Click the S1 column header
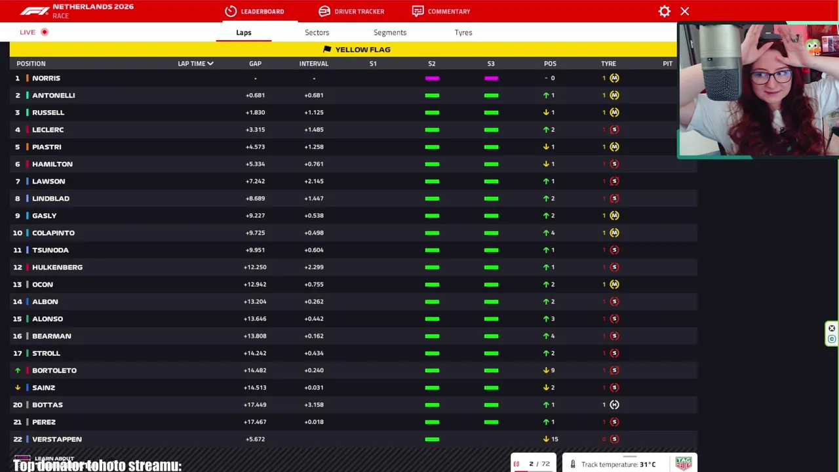Viewport: 839px width, 472px height. click(x=373, y=64)
